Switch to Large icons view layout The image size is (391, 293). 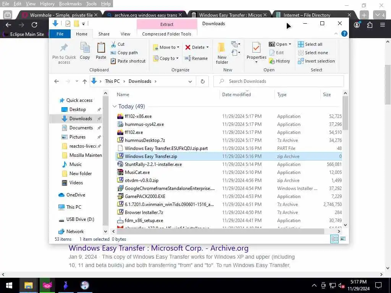click(343, 239)
